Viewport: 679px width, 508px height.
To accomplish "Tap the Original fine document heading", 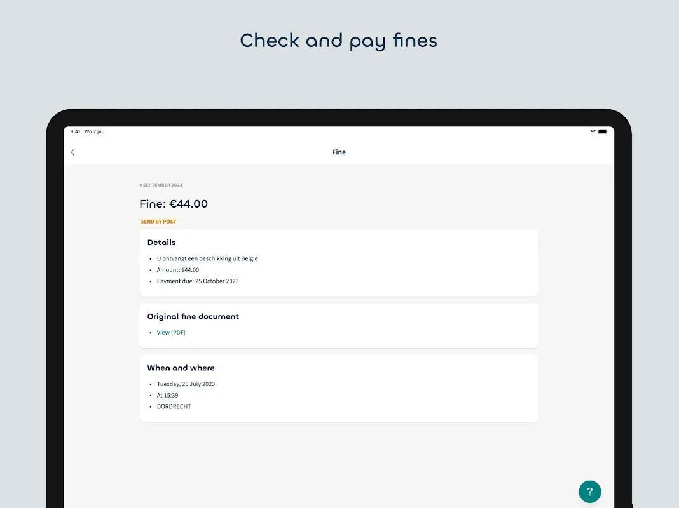I will click(193, 316).
